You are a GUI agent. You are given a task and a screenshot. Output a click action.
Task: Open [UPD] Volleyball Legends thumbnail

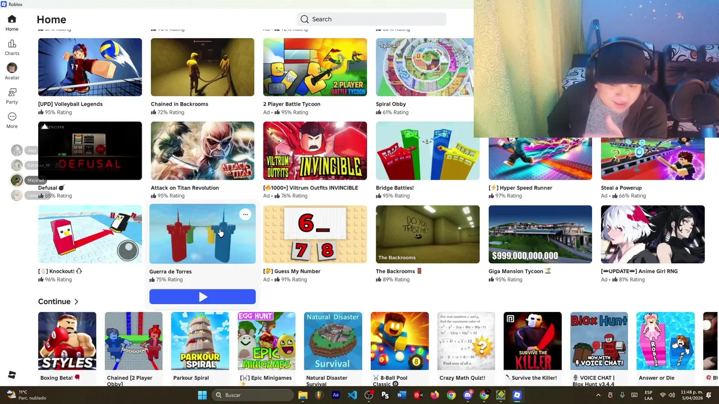point(90,67)
